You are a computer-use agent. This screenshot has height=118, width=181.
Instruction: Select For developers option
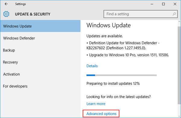pos(40,86)
